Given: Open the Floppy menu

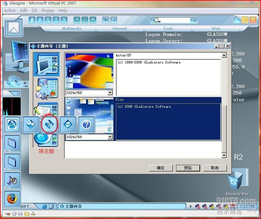Looking at the screenshot, I should pyautogui.click(x=48, y=10).
